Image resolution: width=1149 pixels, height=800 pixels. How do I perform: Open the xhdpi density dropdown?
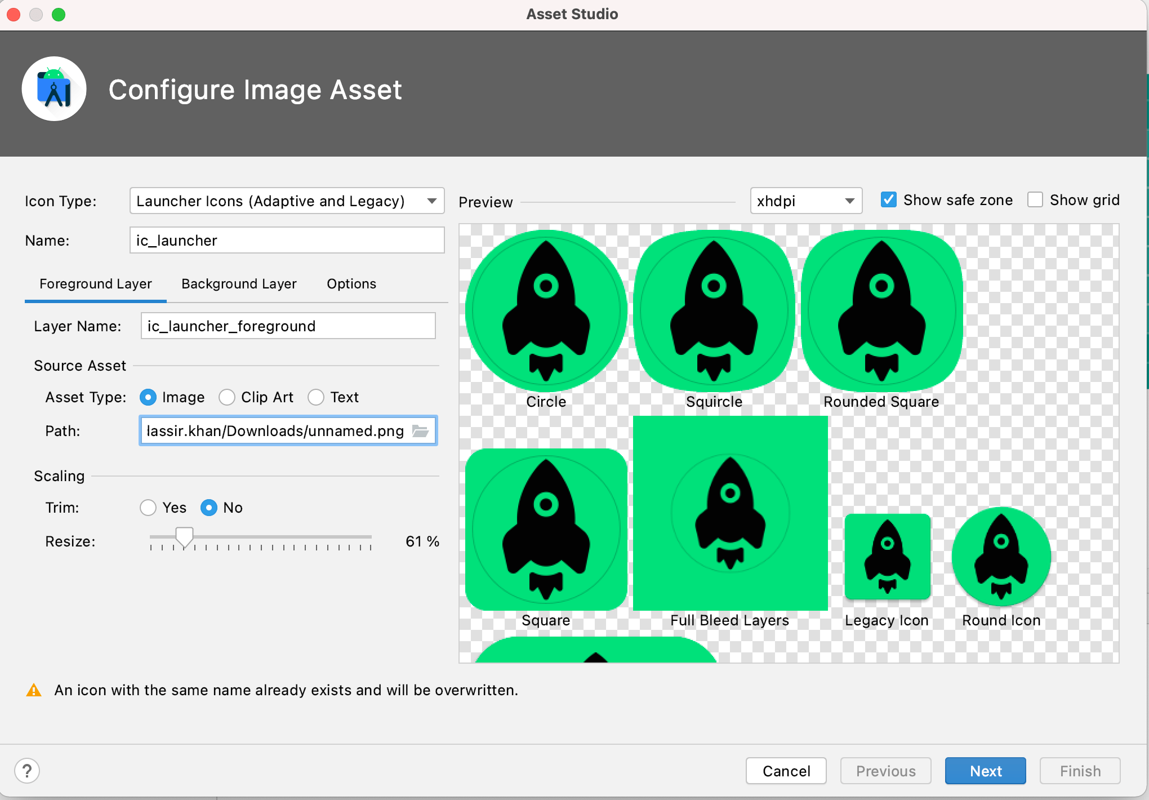pos(805,201)
